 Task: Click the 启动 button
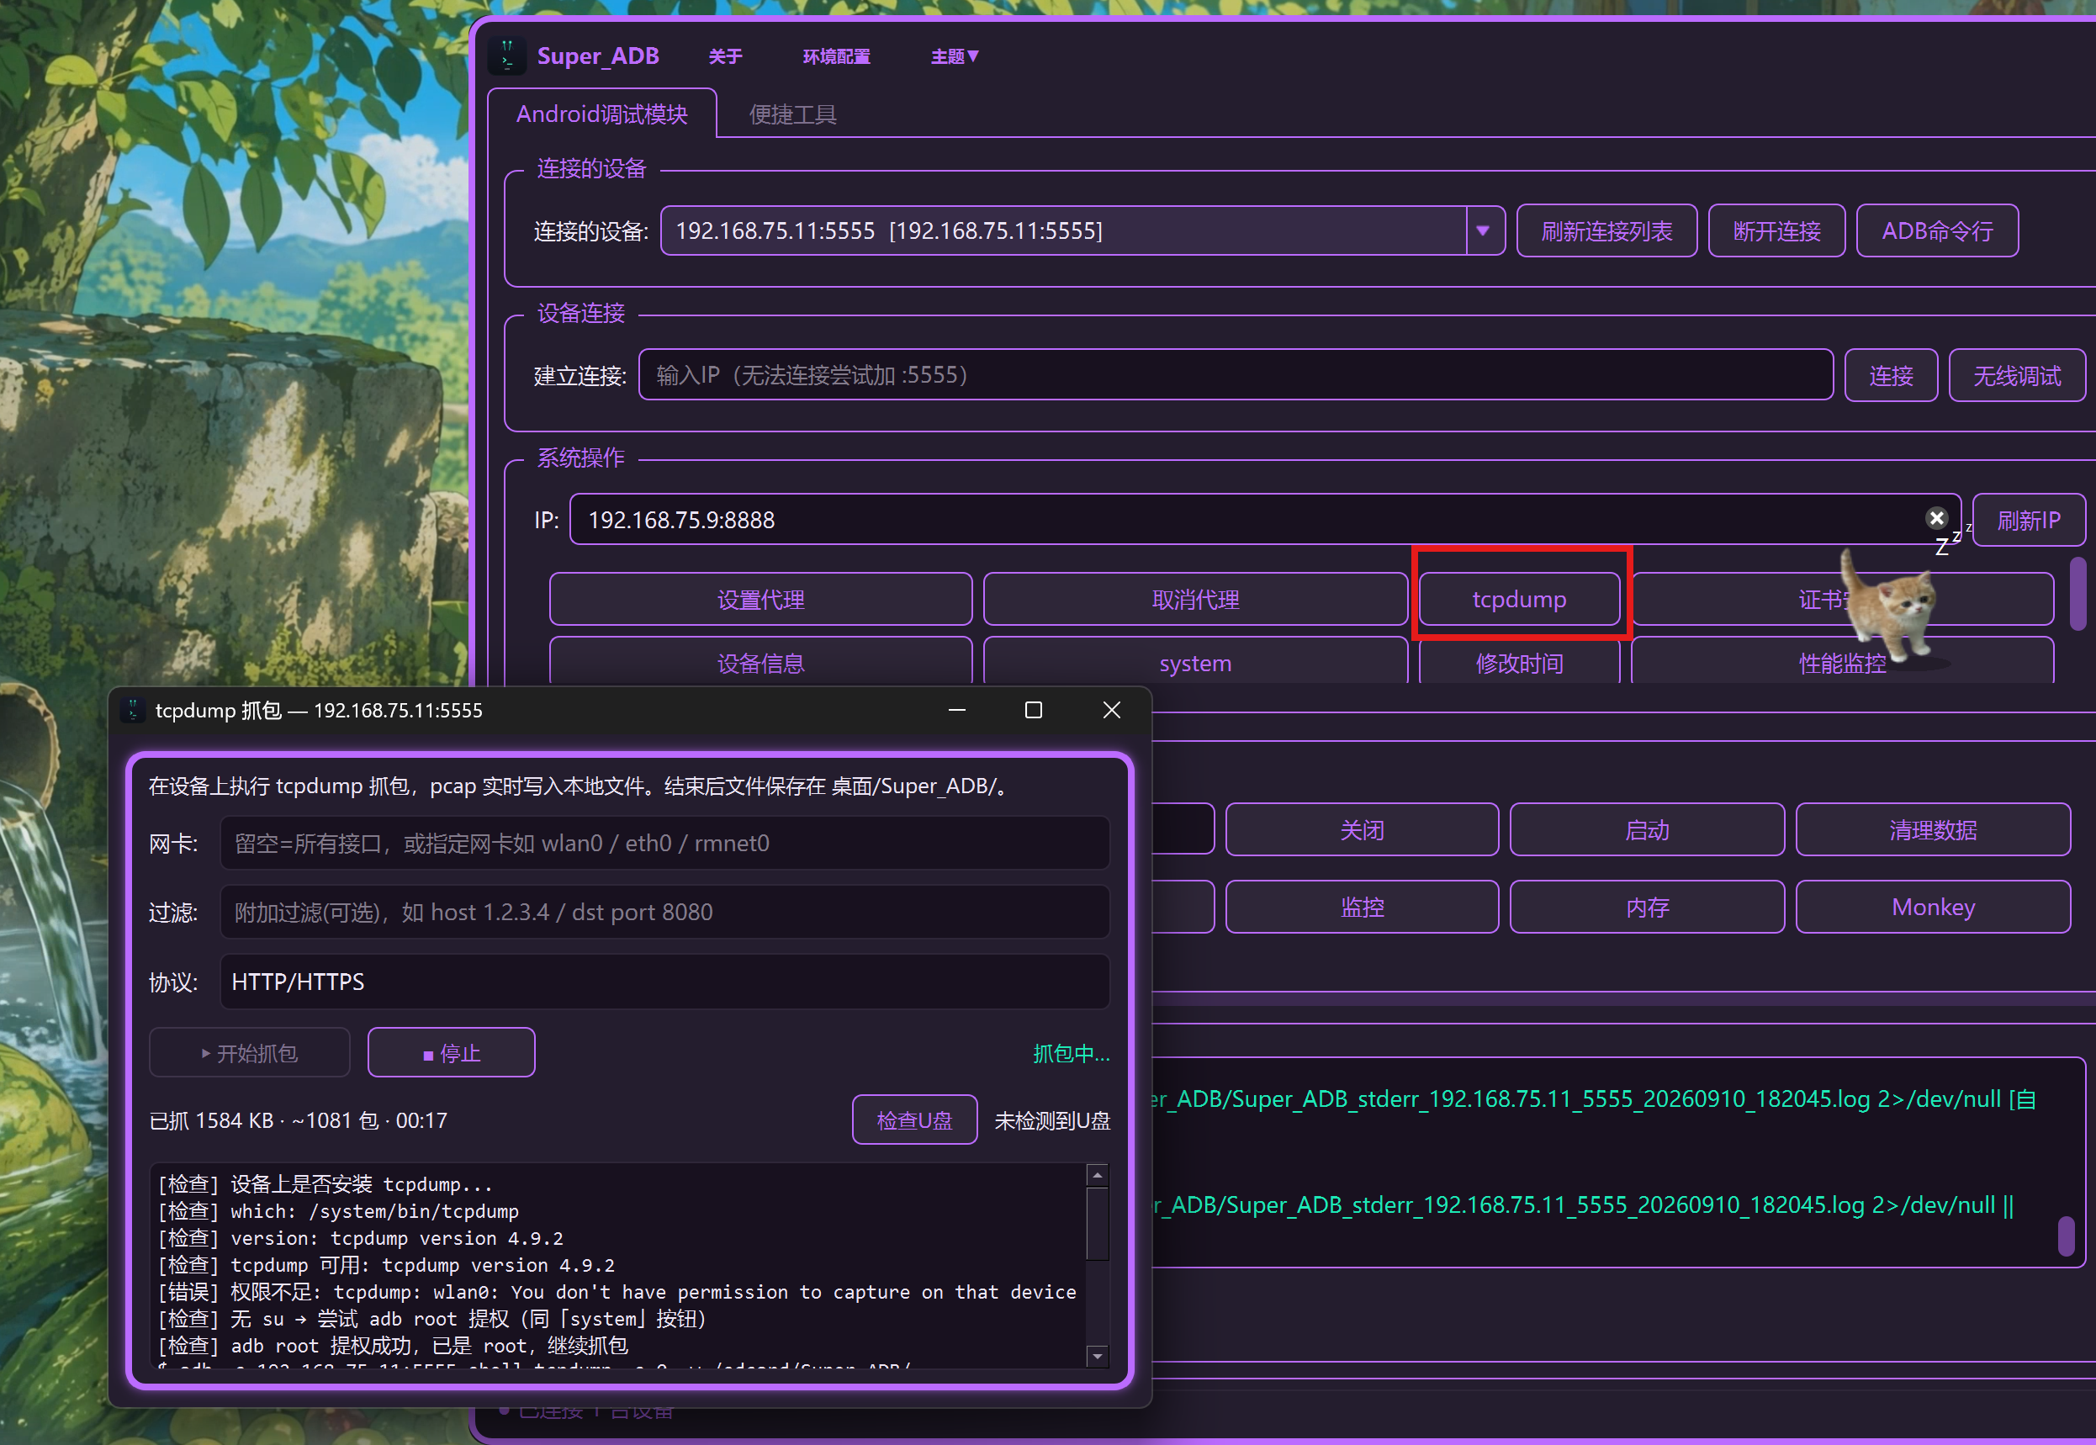point(1647,829)
